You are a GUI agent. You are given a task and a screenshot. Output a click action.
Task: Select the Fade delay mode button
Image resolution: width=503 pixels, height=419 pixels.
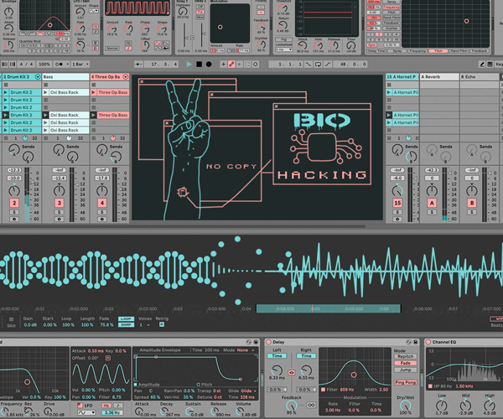click(405, 363)
